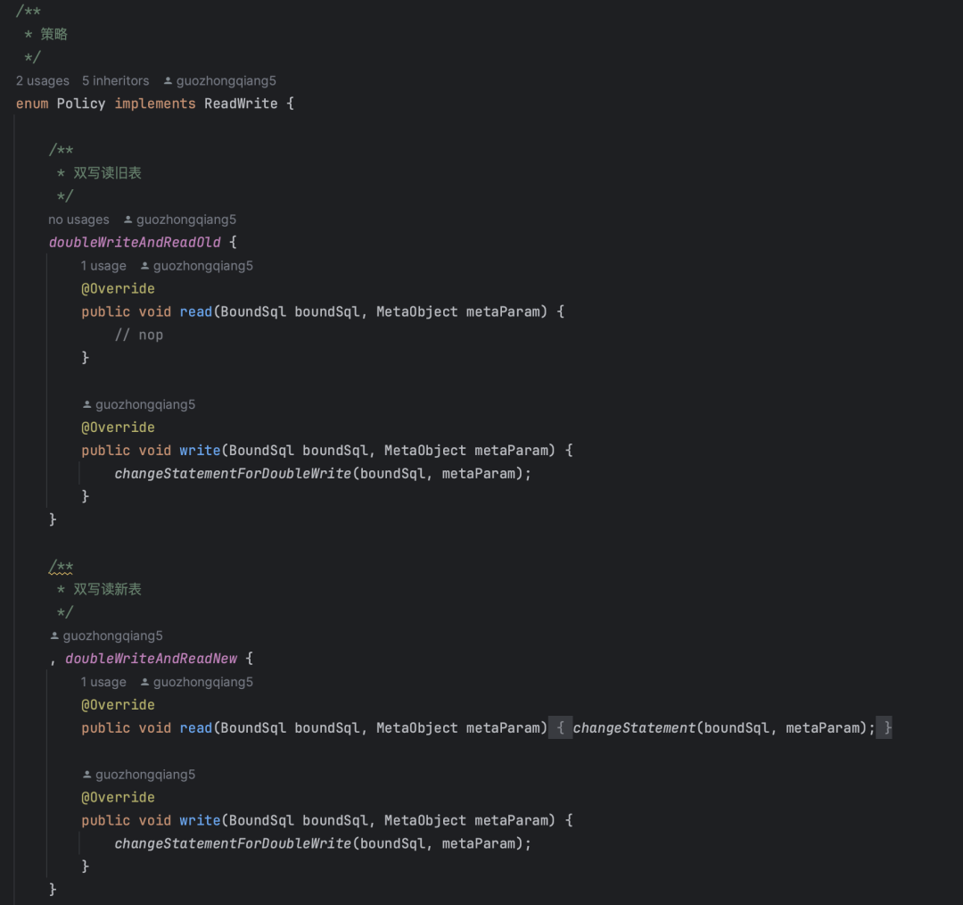Click the "双写读新表" comment text

[x=108, y=590]
